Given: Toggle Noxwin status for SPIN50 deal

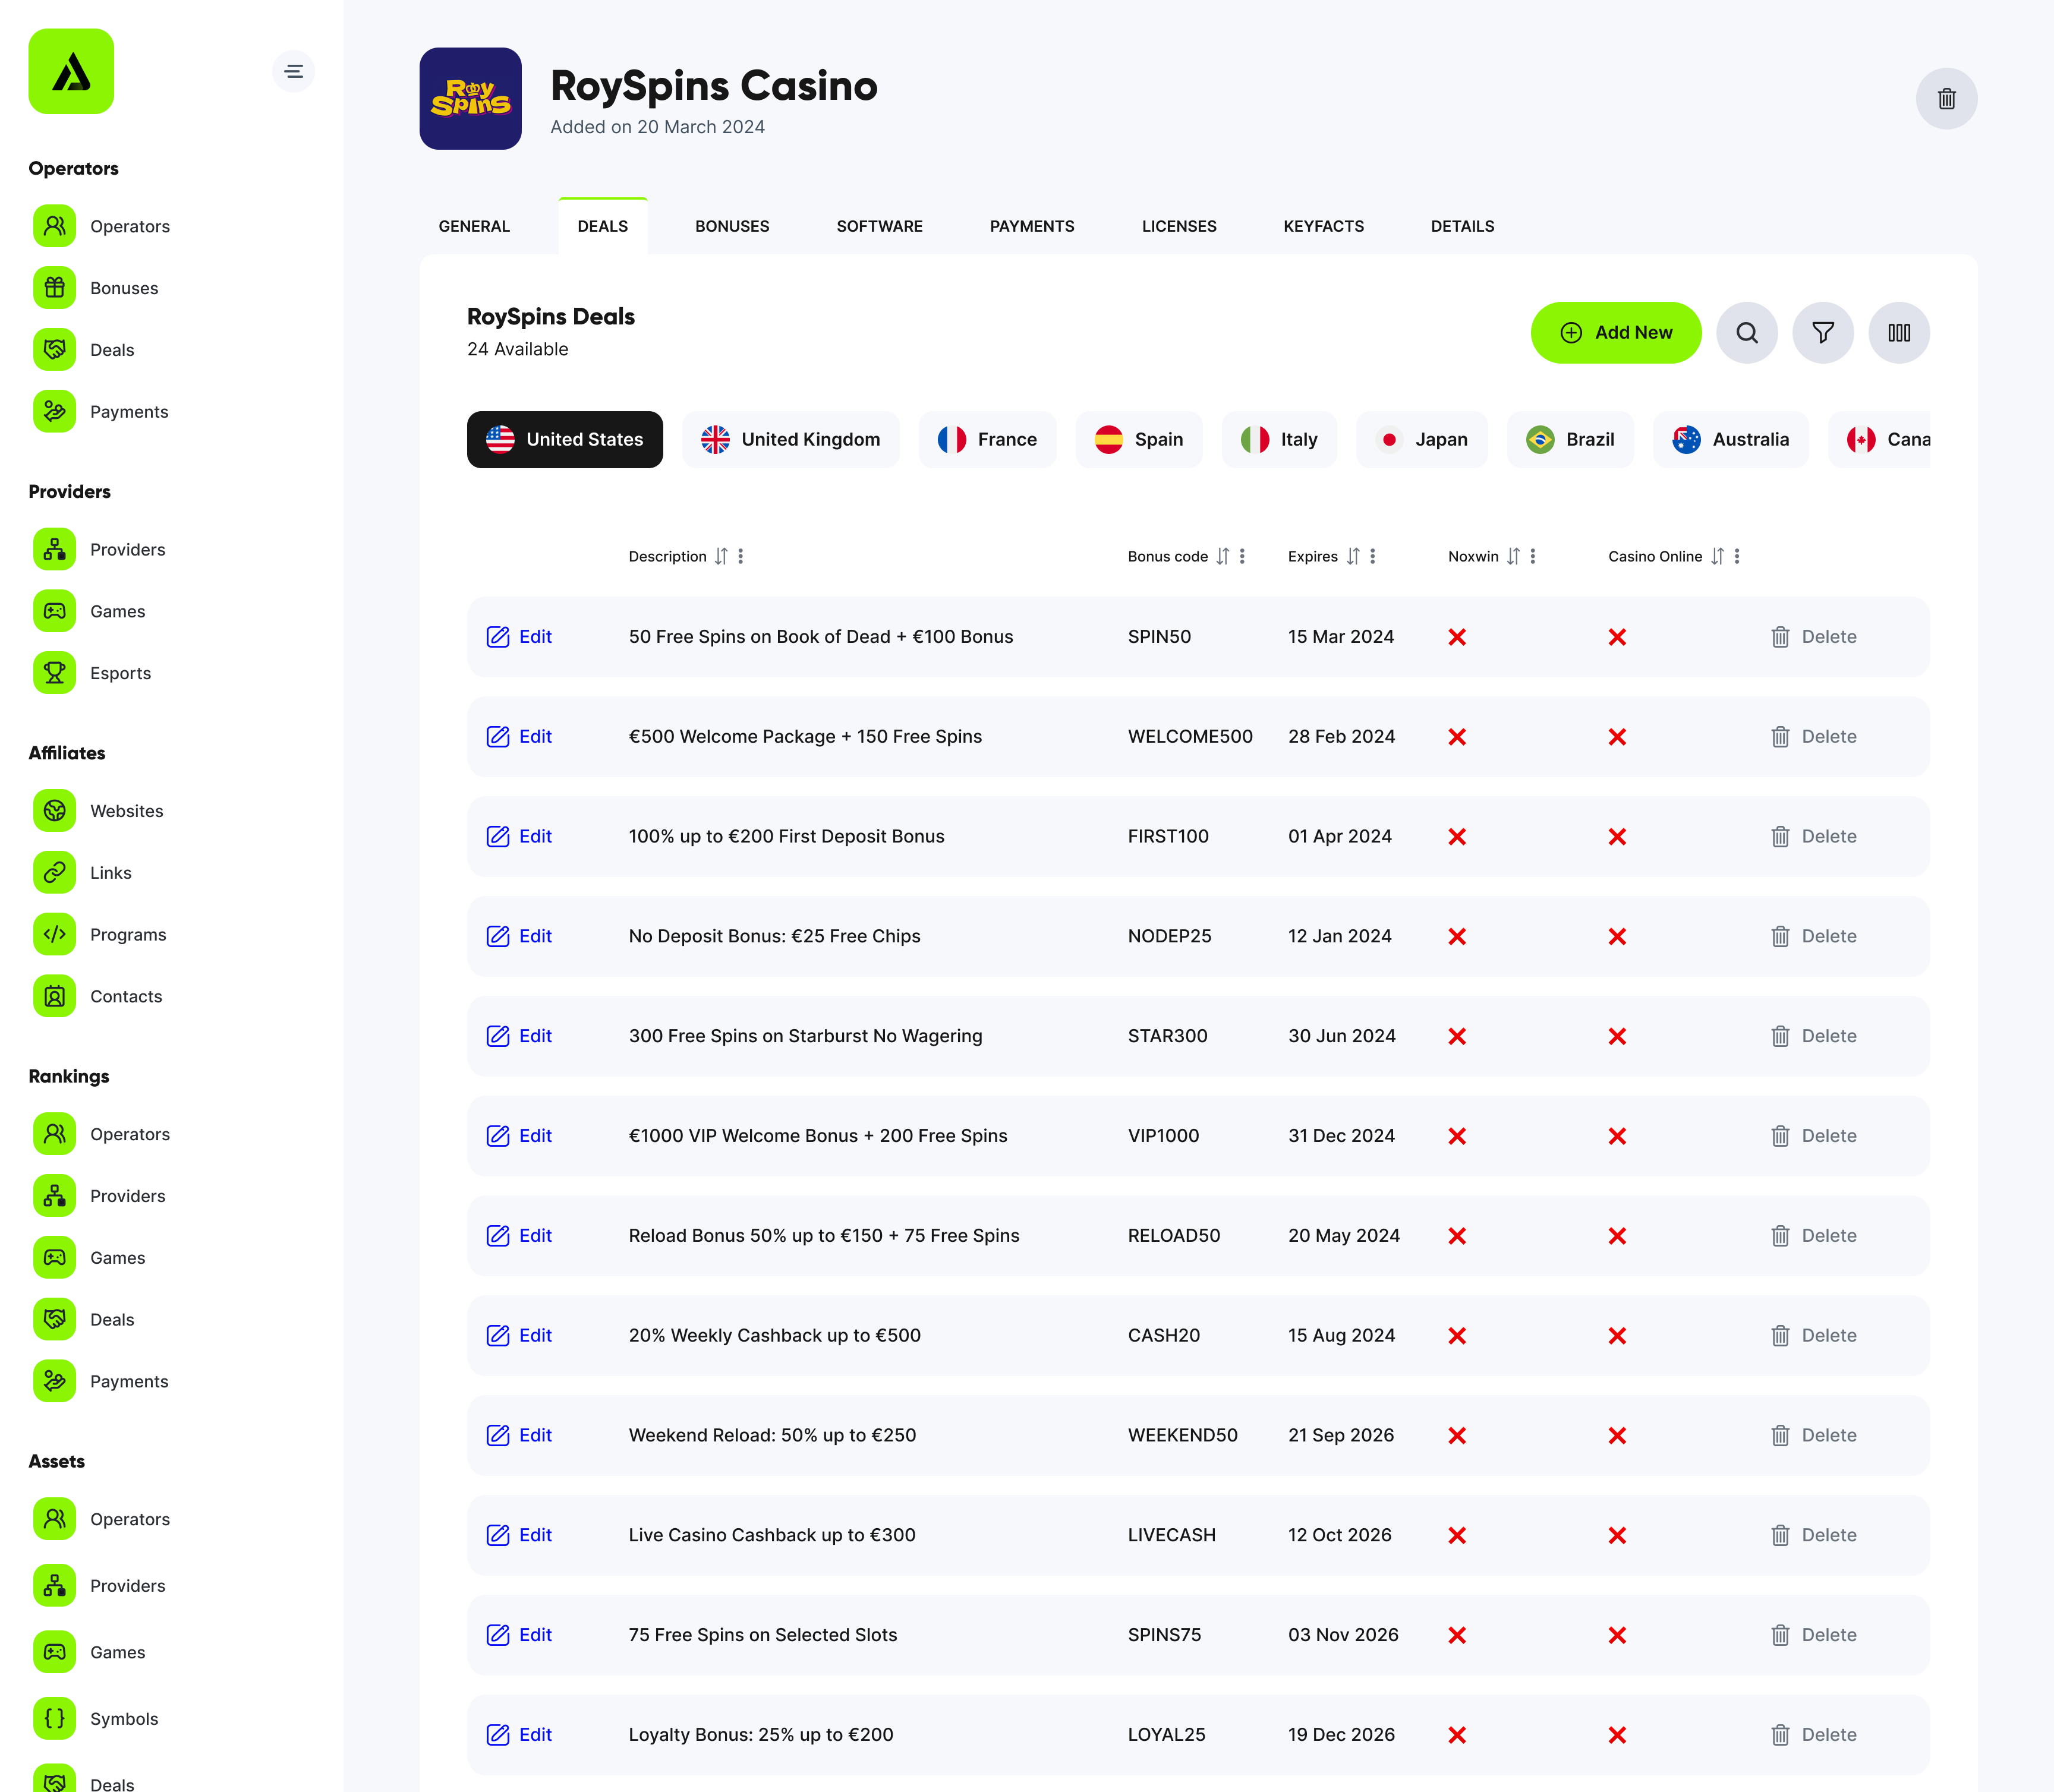Looking at the screenshot, I should (1457, 637).
